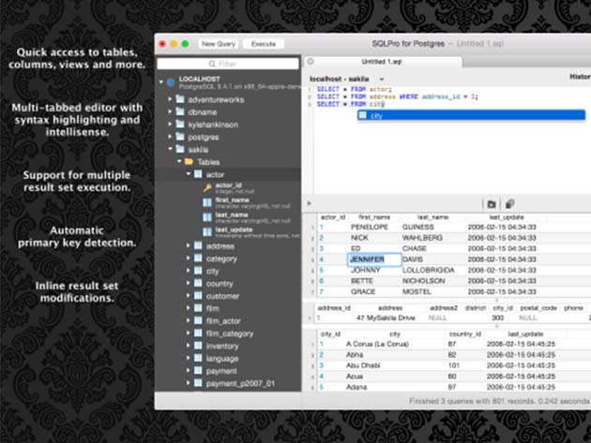Click the payment table icon
Screen dimensions: 591x443
coord(198,370)
